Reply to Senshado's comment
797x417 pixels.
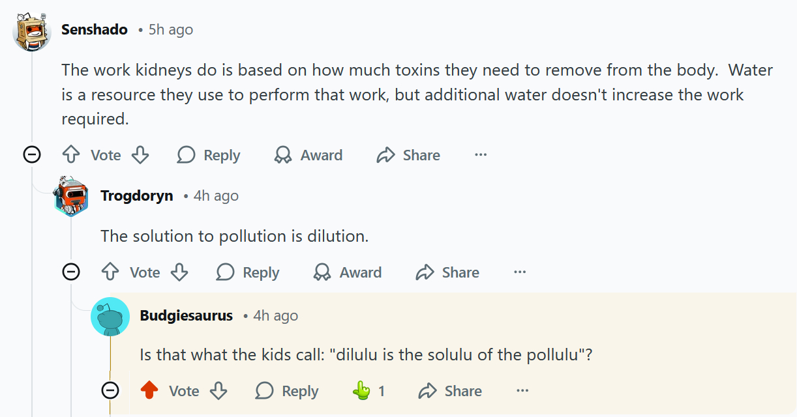(209, 155)
